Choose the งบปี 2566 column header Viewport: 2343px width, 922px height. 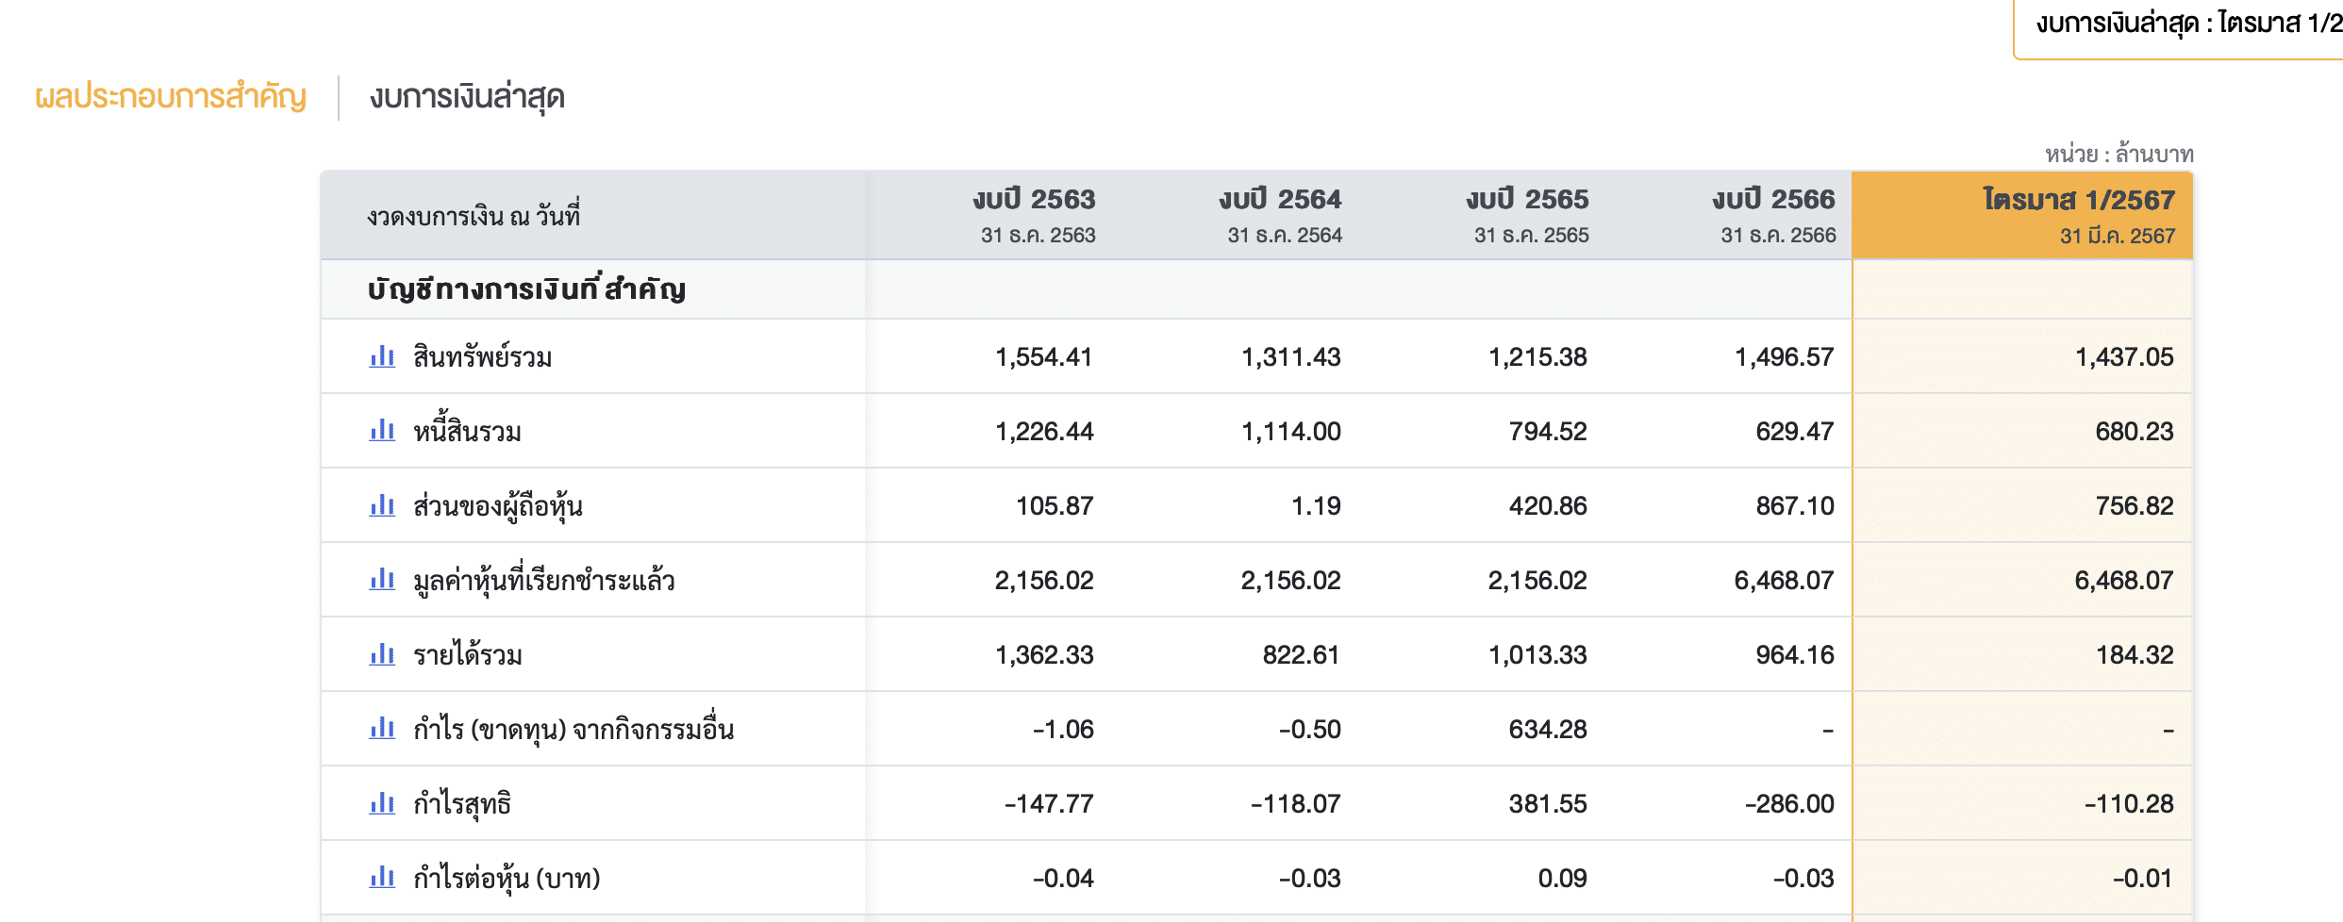1774,215
